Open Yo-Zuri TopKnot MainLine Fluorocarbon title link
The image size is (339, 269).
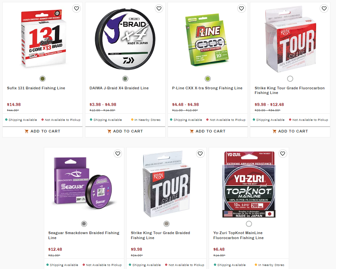239,235
